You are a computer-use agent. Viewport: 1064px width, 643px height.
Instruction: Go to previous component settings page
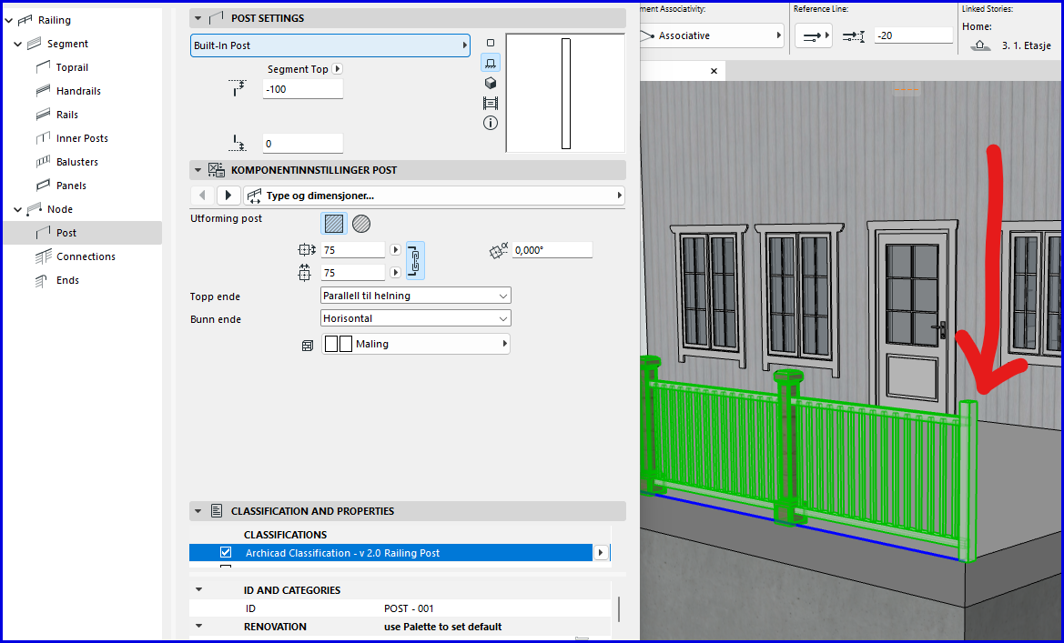point(202,196)
